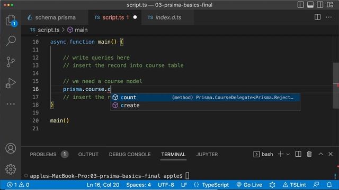Click Ln 16, Col 20 status entry
The image size is (339, 190).
click(x=103, y=185)
